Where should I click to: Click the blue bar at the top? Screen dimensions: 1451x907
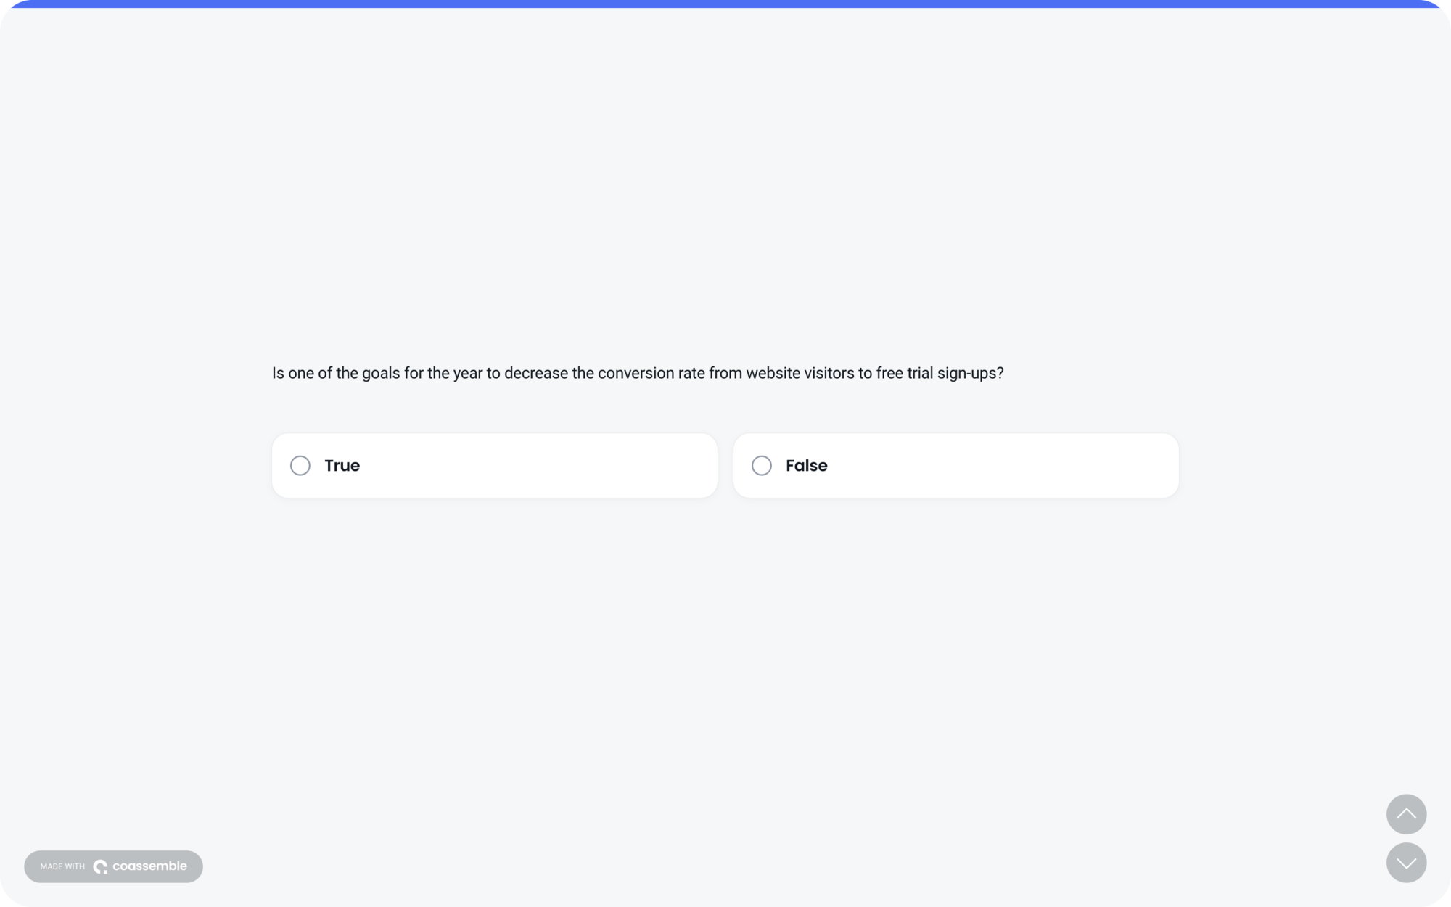point(725,3)
